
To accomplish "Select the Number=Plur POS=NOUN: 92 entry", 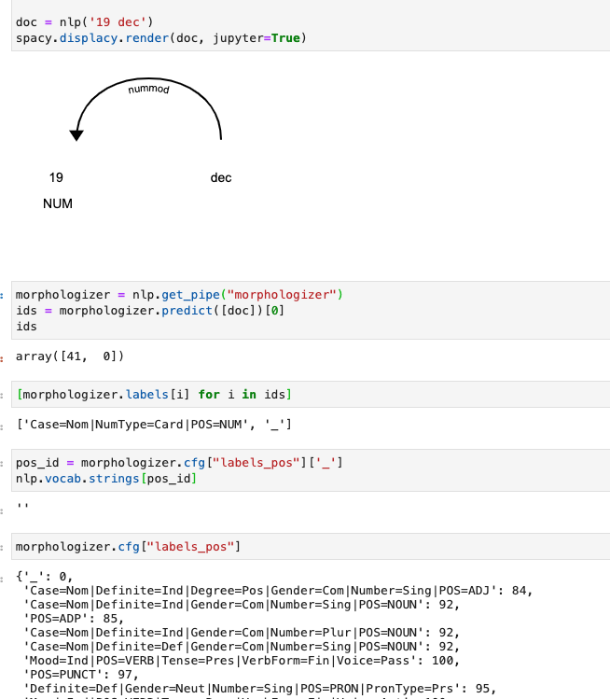I will click(242, 633).
